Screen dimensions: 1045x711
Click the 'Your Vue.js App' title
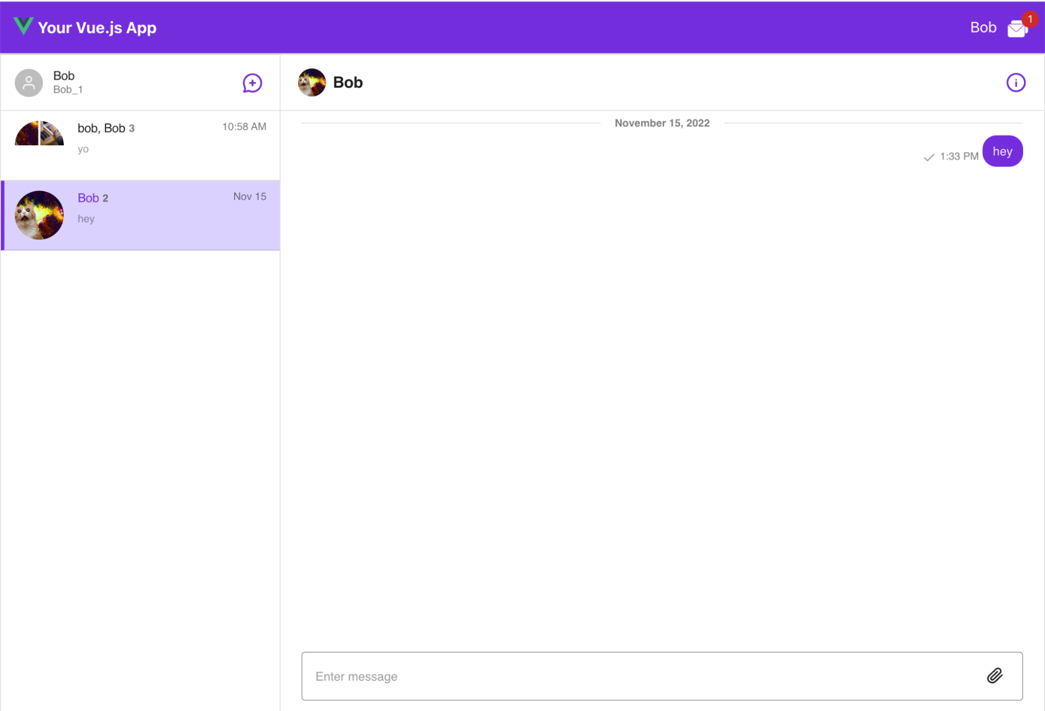[x=97, y=28]
